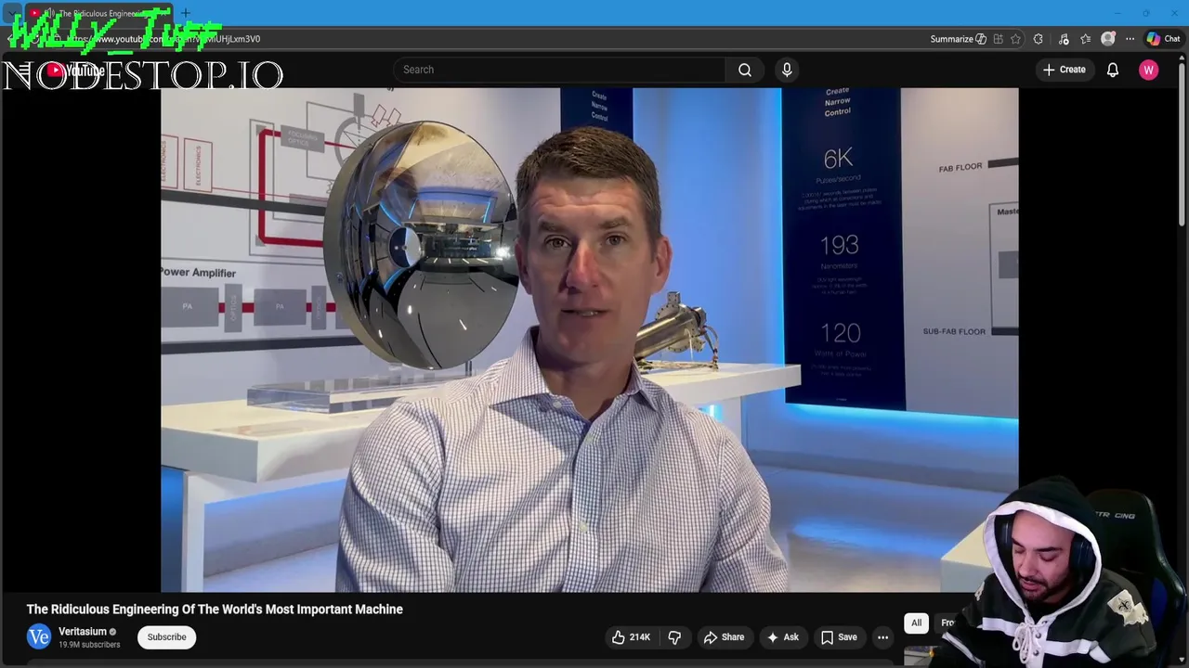Click the Create button with plus icon
Image resolution: width=1189 pixels, height=668 pixels.
[x=1064, y=70]
